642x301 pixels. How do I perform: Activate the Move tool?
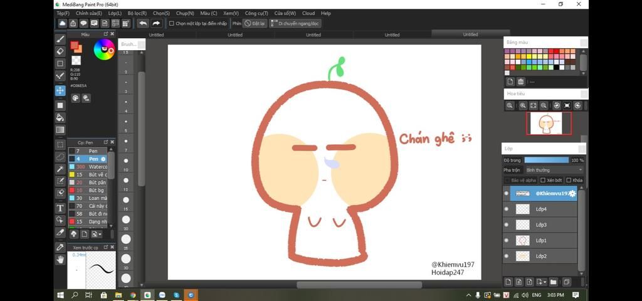point(60,90)
